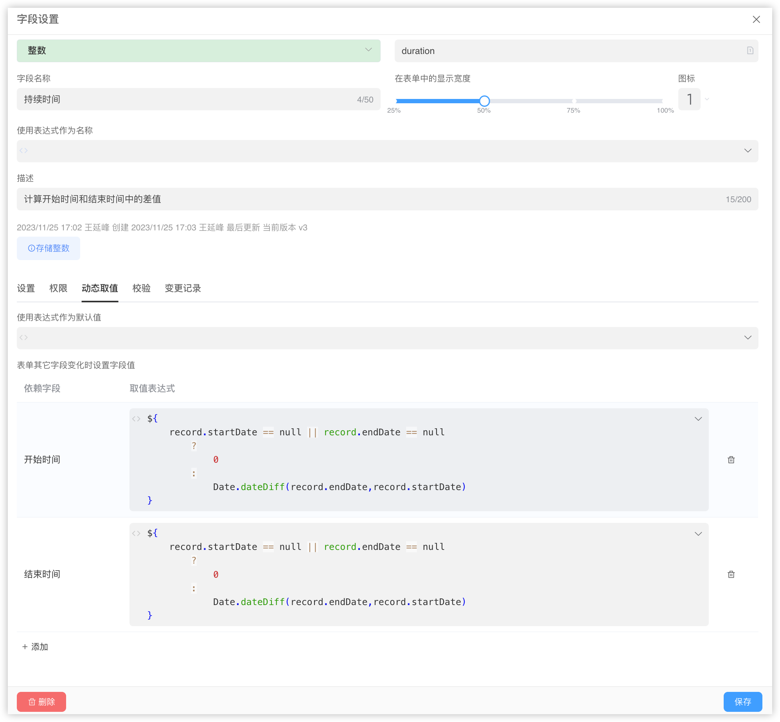
Task: Collapse the 开始时间 expression editor chevron
Action: click(698, 419)
